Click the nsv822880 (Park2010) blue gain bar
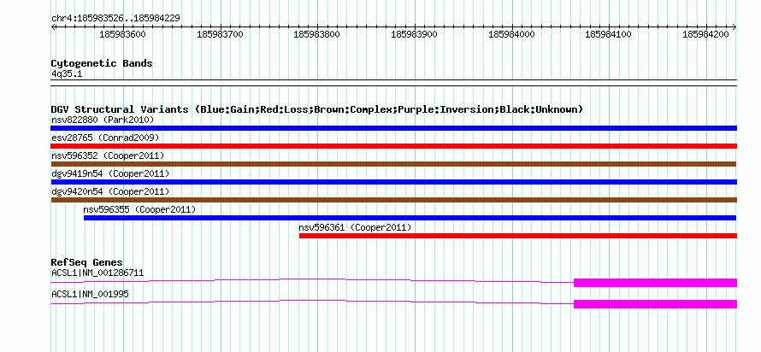Image resolution: width=761 pixels, height=352 pixels. pos(393,128)
